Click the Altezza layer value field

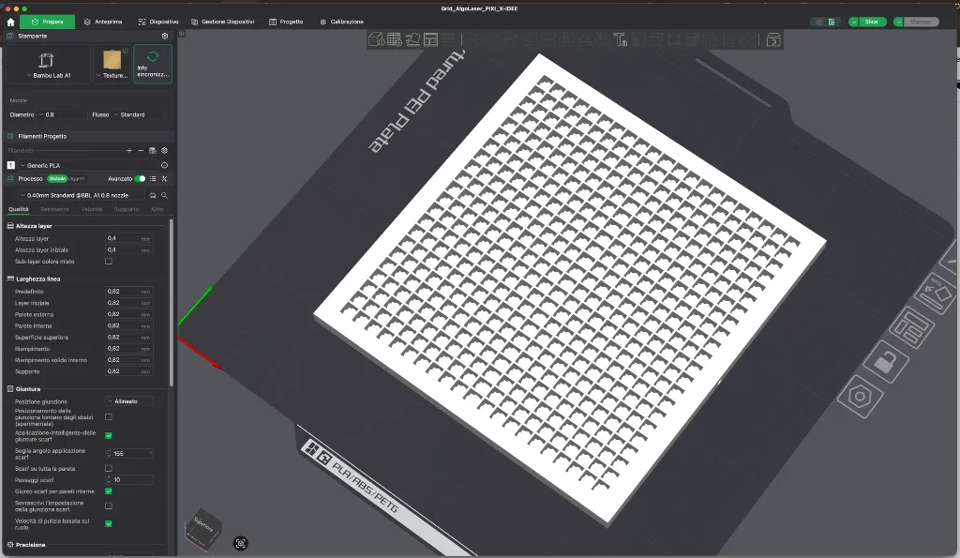click(127, 239)
